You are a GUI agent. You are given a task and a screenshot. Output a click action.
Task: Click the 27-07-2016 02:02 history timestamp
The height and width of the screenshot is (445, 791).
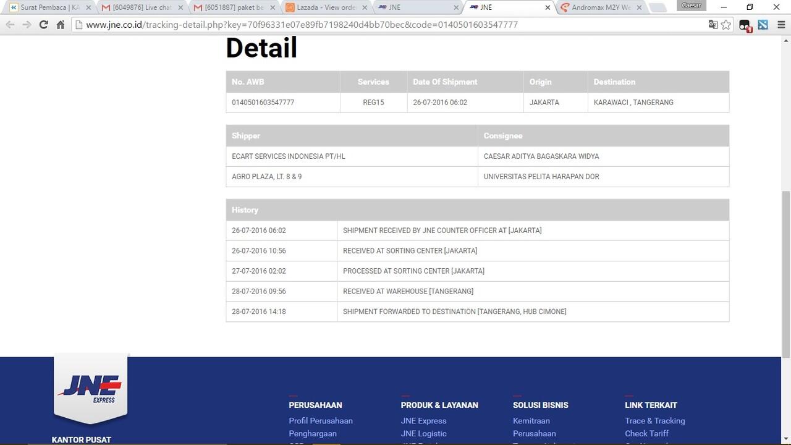pyautogui.click(x=259, y=271)
